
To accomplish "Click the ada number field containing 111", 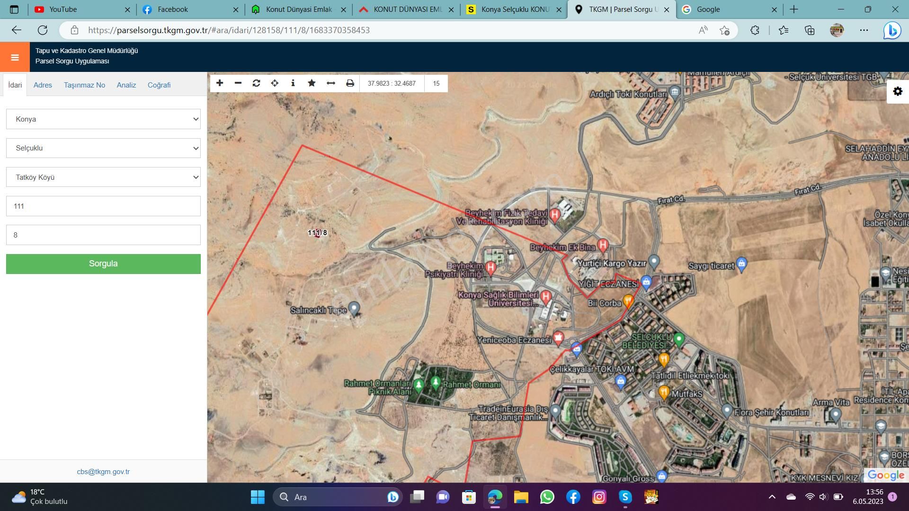I will [103, 206].
